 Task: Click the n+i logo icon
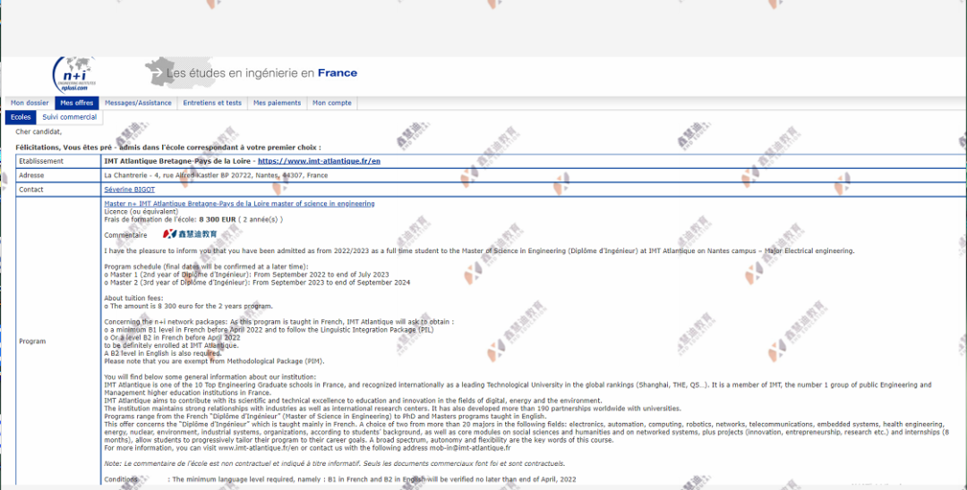(74, 75)
